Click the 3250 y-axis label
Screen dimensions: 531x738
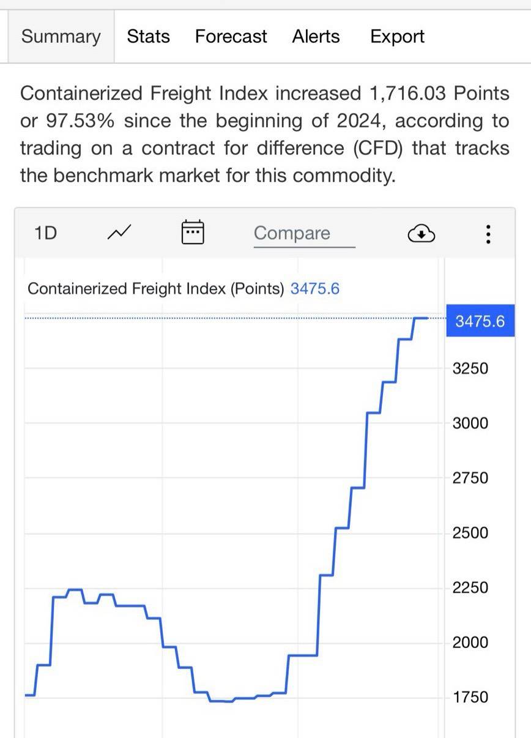pos(470,368)
